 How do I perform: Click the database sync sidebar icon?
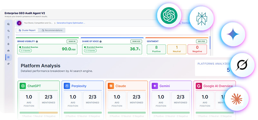[8, 31]
